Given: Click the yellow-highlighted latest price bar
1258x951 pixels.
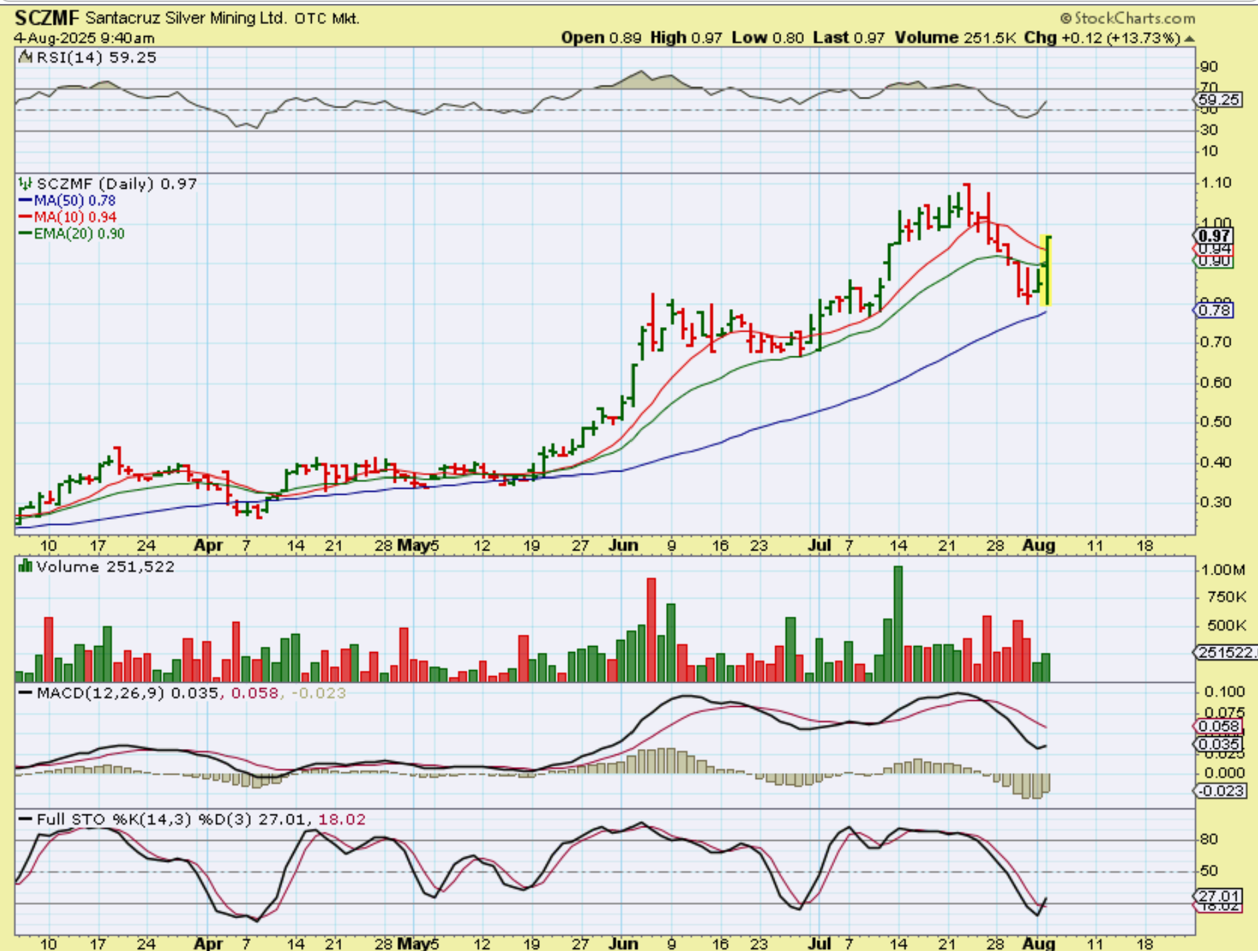Looking at the screenshot, I should [x=1047, y=271].
